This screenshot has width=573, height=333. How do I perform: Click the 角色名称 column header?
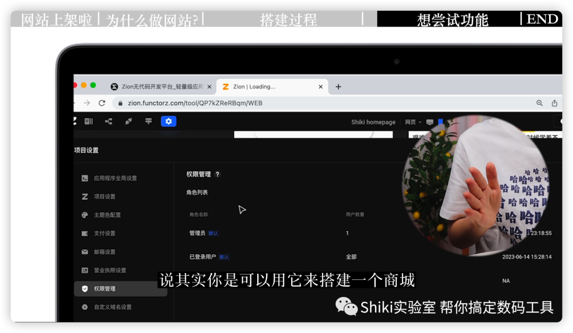[198, 214]
